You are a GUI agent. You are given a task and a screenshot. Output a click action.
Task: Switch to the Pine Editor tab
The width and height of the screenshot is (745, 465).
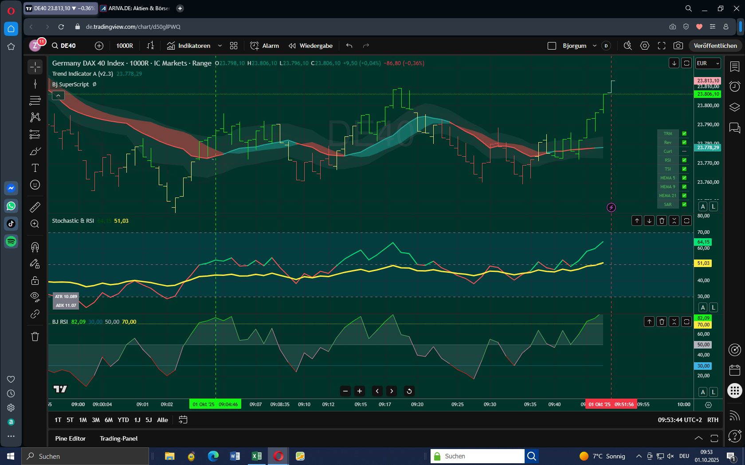tap(71, 438)
